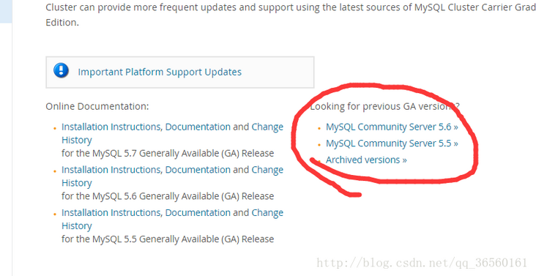Click orange bullet before 5.7 Installation Instructions

[55, 128]
